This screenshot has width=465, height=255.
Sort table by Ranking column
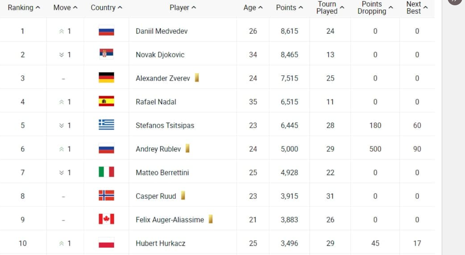coord(24,8)
